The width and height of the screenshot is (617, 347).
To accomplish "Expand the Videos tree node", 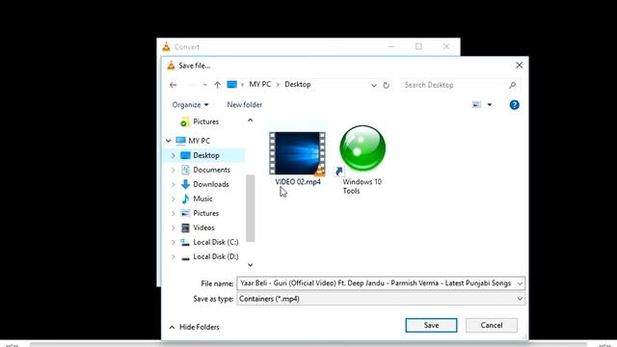I will click(174, 227).
